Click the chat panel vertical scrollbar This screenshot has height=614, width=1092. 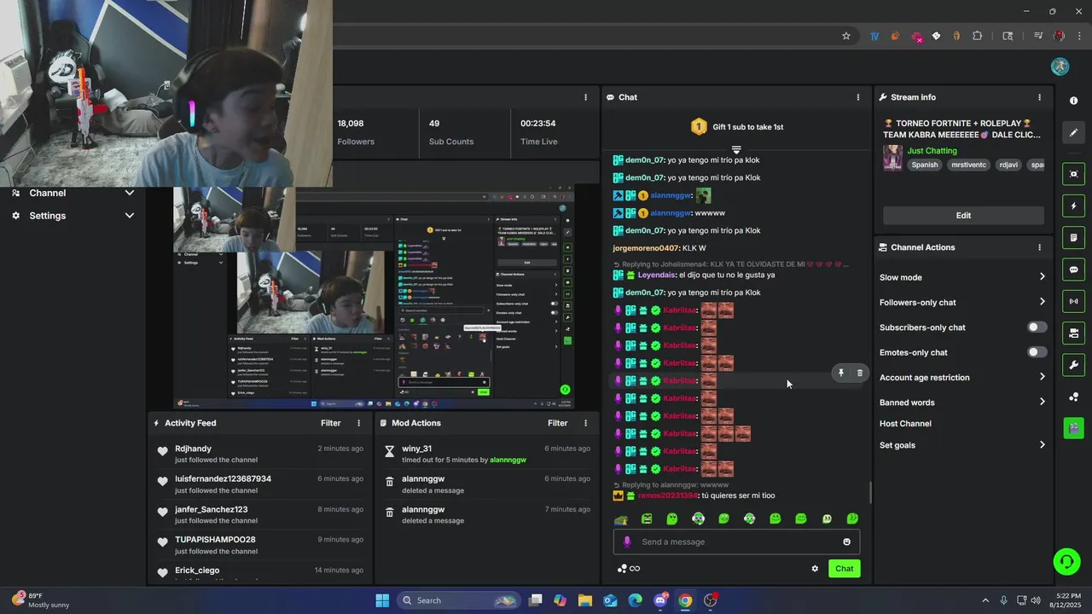tap(870, 492)
